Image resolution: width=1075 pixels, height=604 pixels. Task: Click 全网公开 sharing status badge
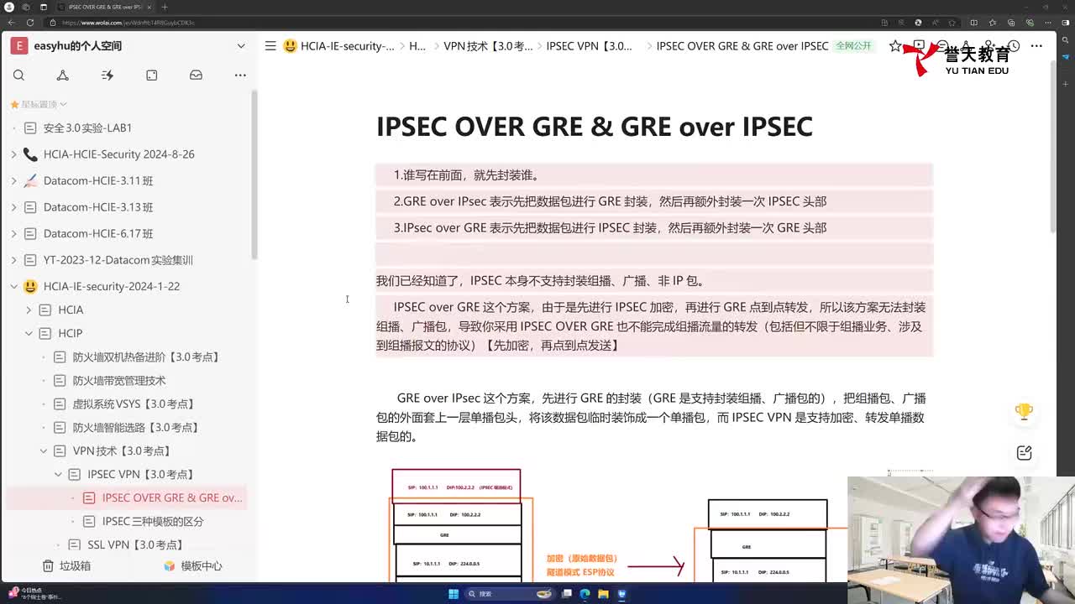click(x=853, y=46)
